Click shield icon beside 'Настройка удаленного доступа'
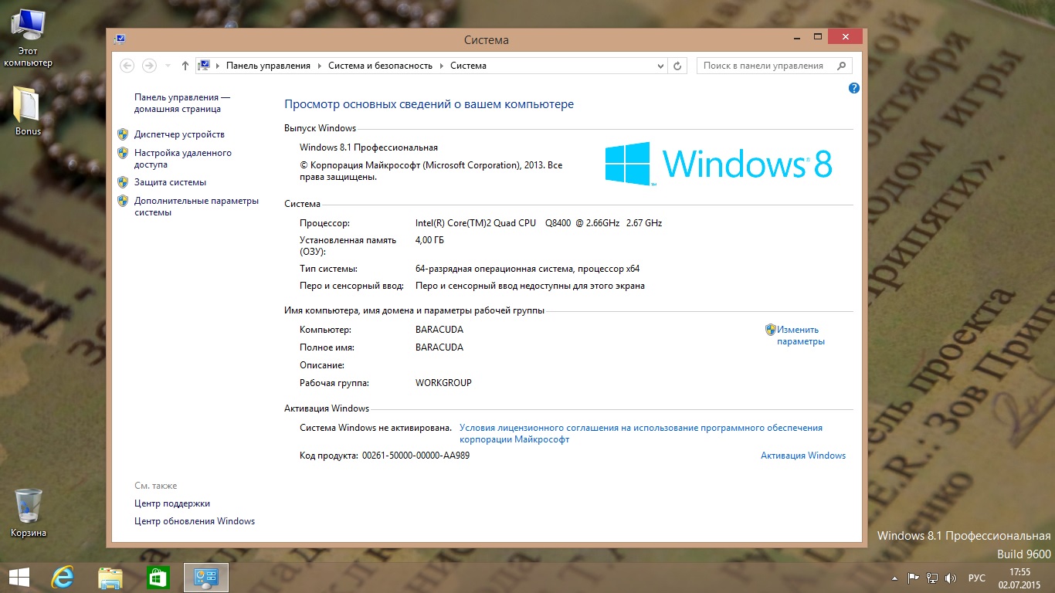The width and height of the screenshot is (1055, 593). (x=122, y=153)
